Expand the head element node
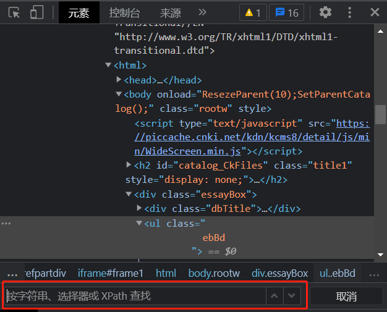The width and height of the screenshot is (387, 312). pyautogui.click(x=119, y=79)
